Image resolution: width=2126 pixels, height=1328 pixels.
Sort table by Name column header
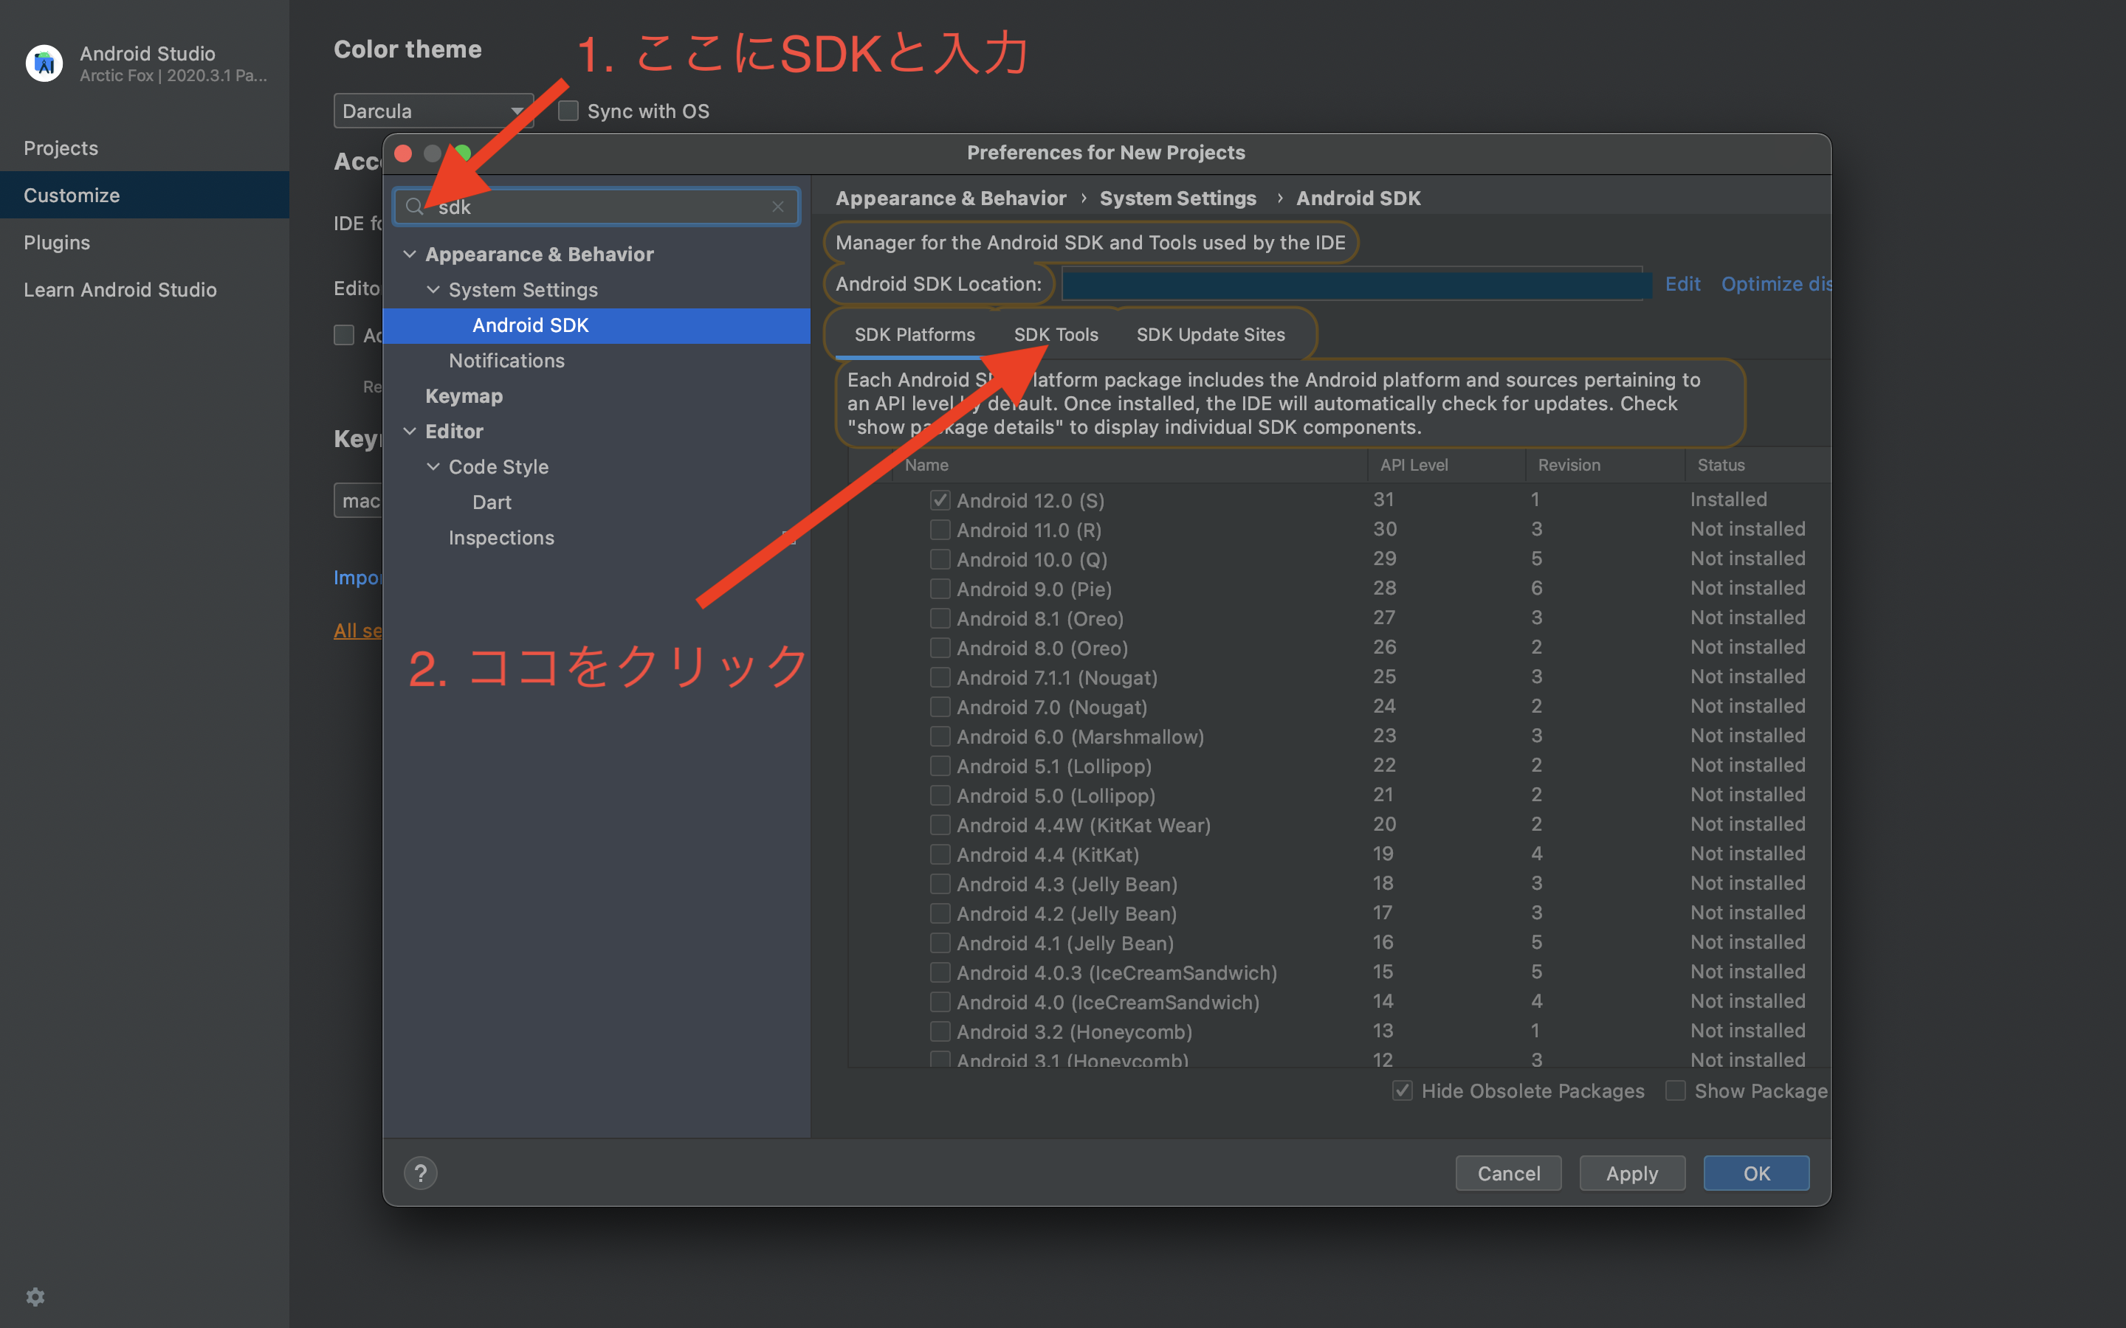click(x=1129, y=465)
